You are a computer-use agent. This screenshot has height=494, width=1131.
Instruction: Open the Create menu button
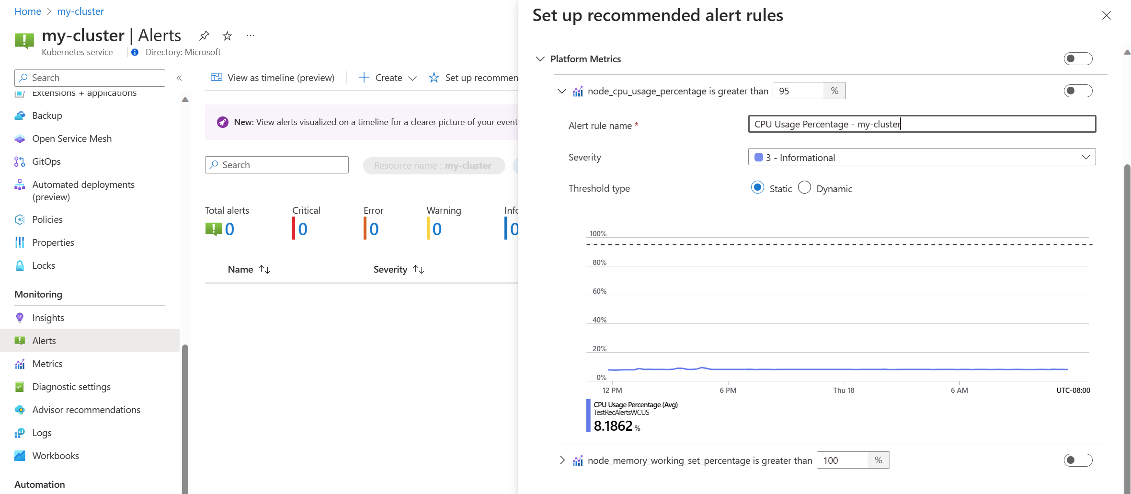388,78
